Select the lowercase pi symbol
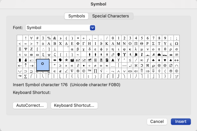This screenshot has height=131, width=197. [159, 49]
